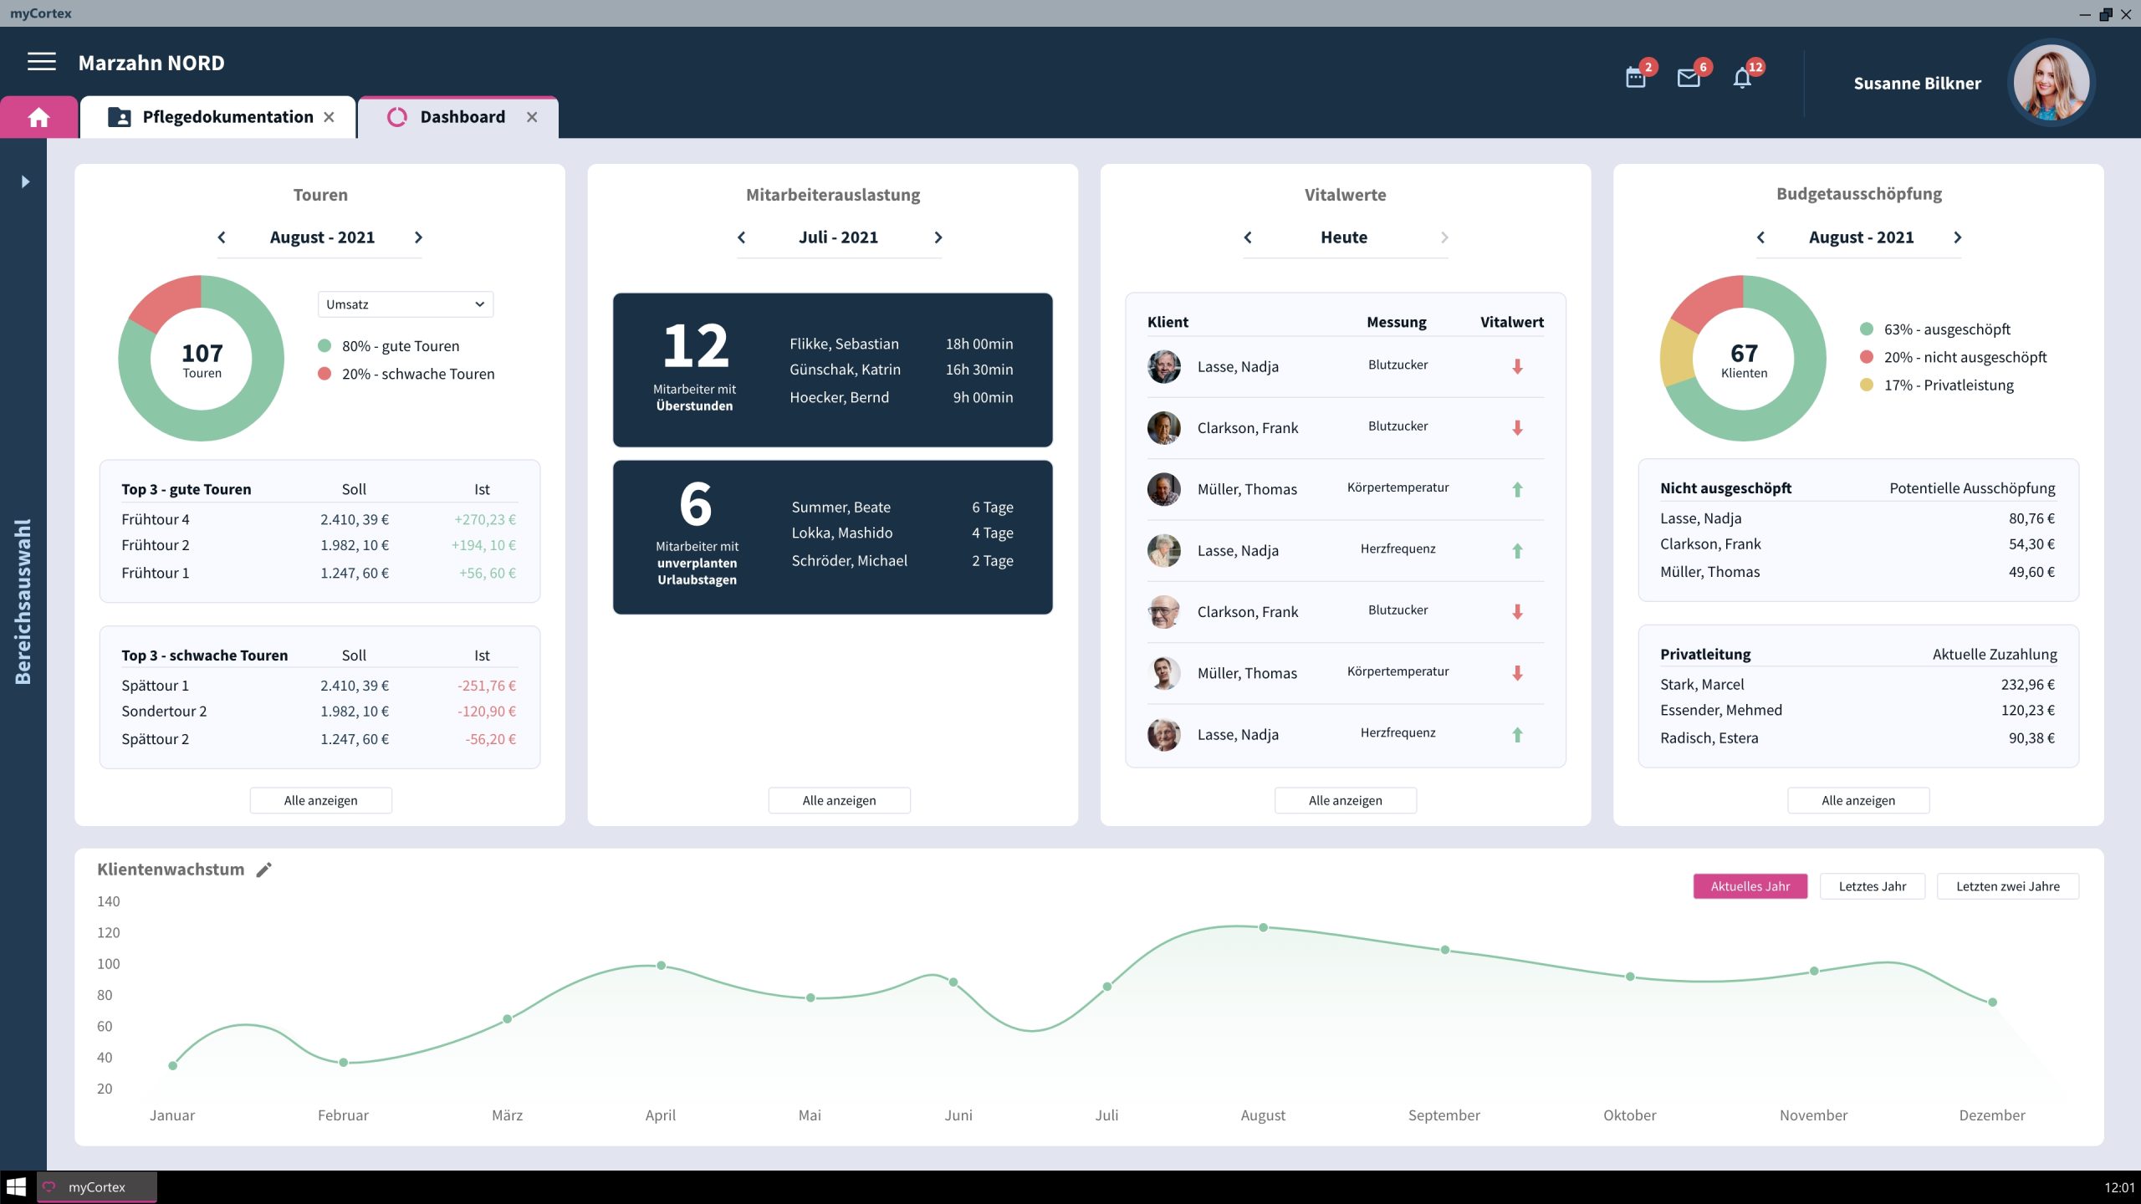Image resolution: width=2141 pixels, height=1204 pixels.
Task: Select the Letzten zwei Jahre filter
Action: point(2007,886)
